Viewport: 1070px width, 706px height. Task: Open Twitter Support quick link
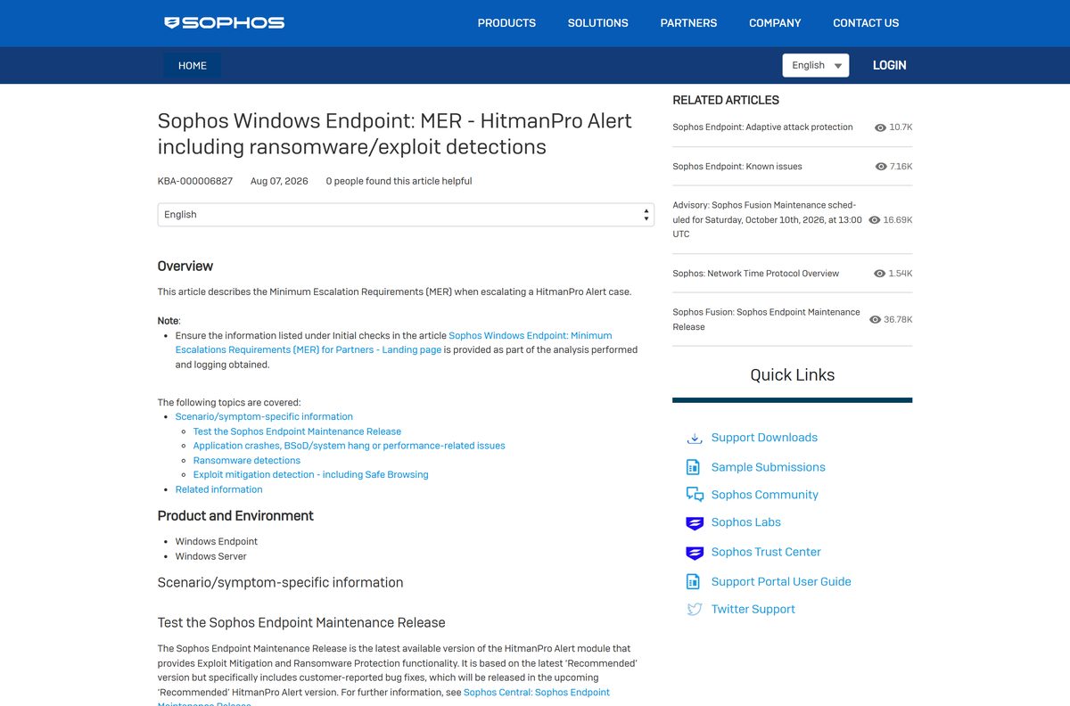pyautogui.click(x=753, y=609)
